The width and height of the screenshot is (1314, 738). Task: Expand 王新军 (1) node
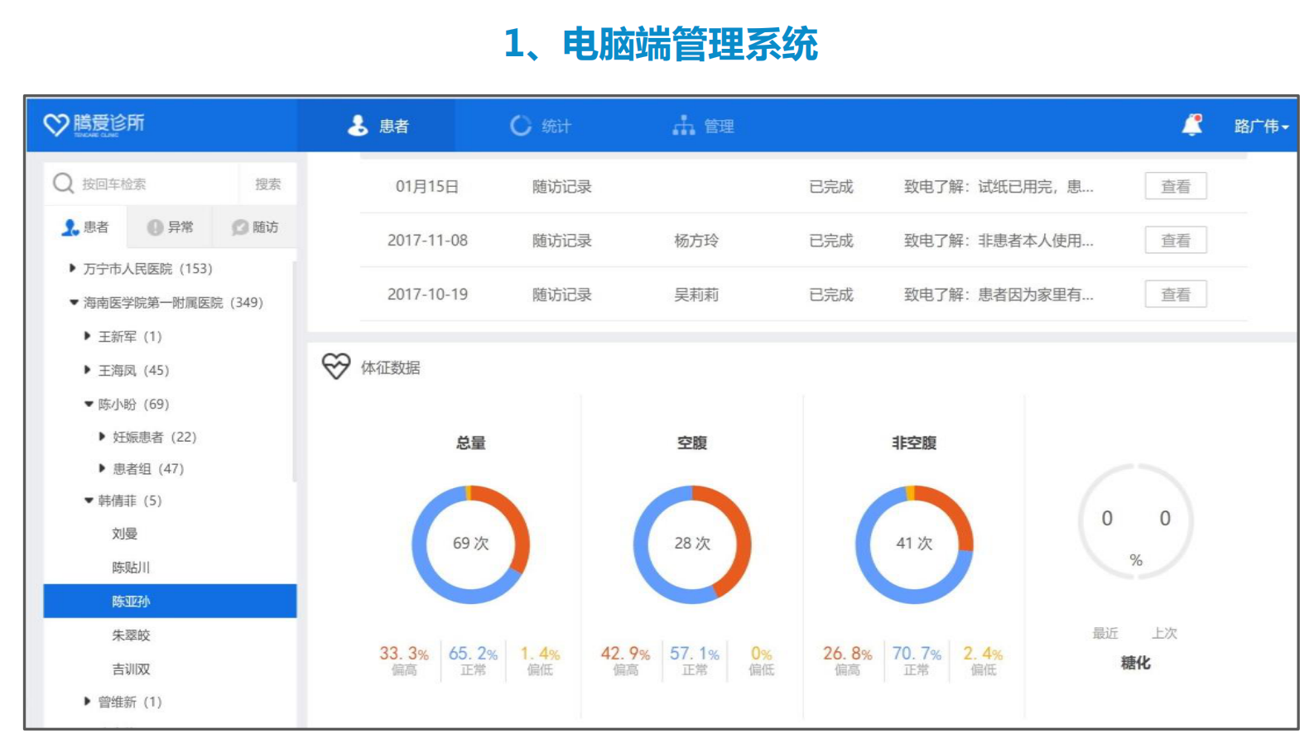(x=87, y=336)
